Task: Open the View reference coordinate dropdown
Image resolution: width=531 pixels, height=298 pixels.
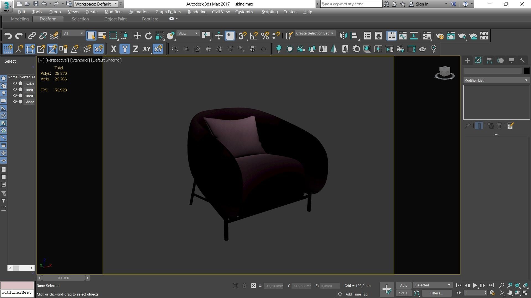Action: tap(188, 33)
